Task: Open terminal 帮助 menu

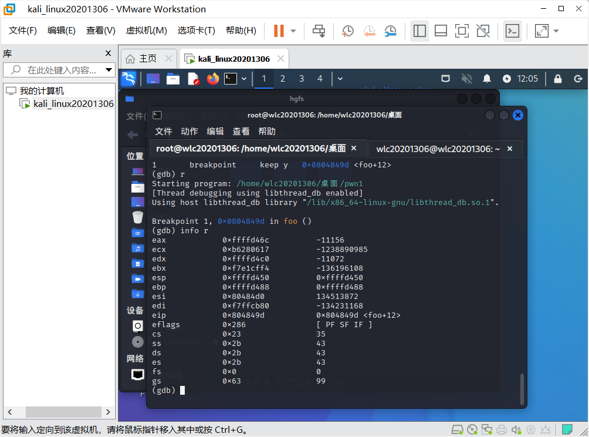Action: (x=267, y=131)
